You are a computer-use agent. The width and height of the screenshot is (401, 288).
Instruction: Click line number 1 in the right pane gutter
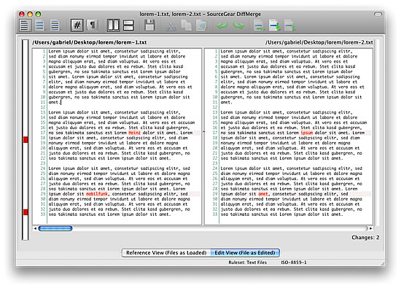pyautogui.click(x=216, y=51)
